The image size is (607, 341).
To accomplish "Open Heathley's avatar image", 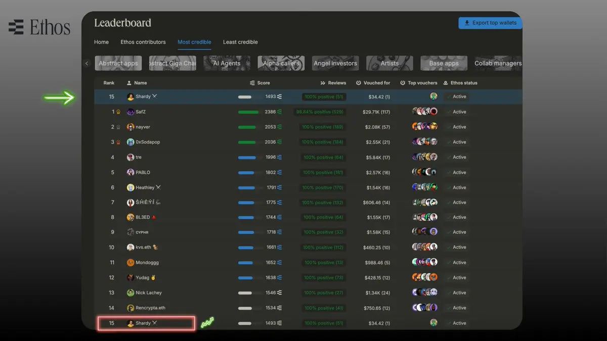I will click(131, 187).
